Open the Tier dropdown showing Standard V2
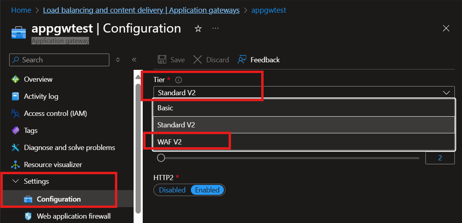The width and height of the screenshot is (462, 223). (x=304, y=93)
